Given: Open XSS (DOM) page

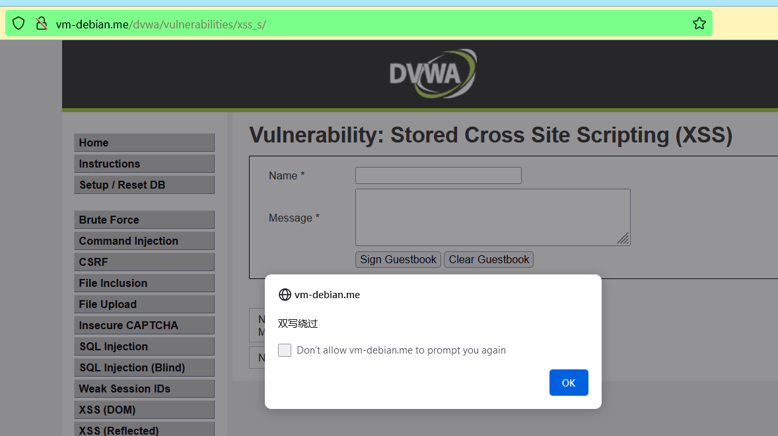Looking at the screenshot, I should (x=144, y=410).
